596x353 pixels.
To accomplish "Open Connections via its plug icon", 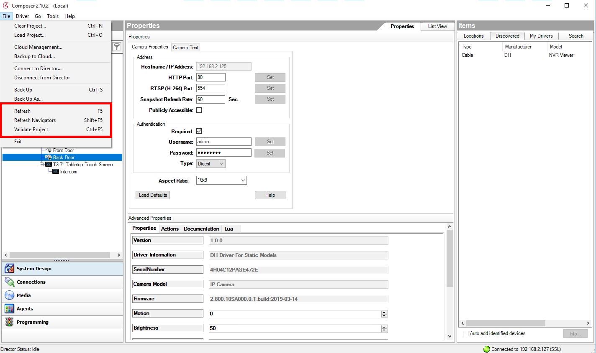I will tap(9, 282).
